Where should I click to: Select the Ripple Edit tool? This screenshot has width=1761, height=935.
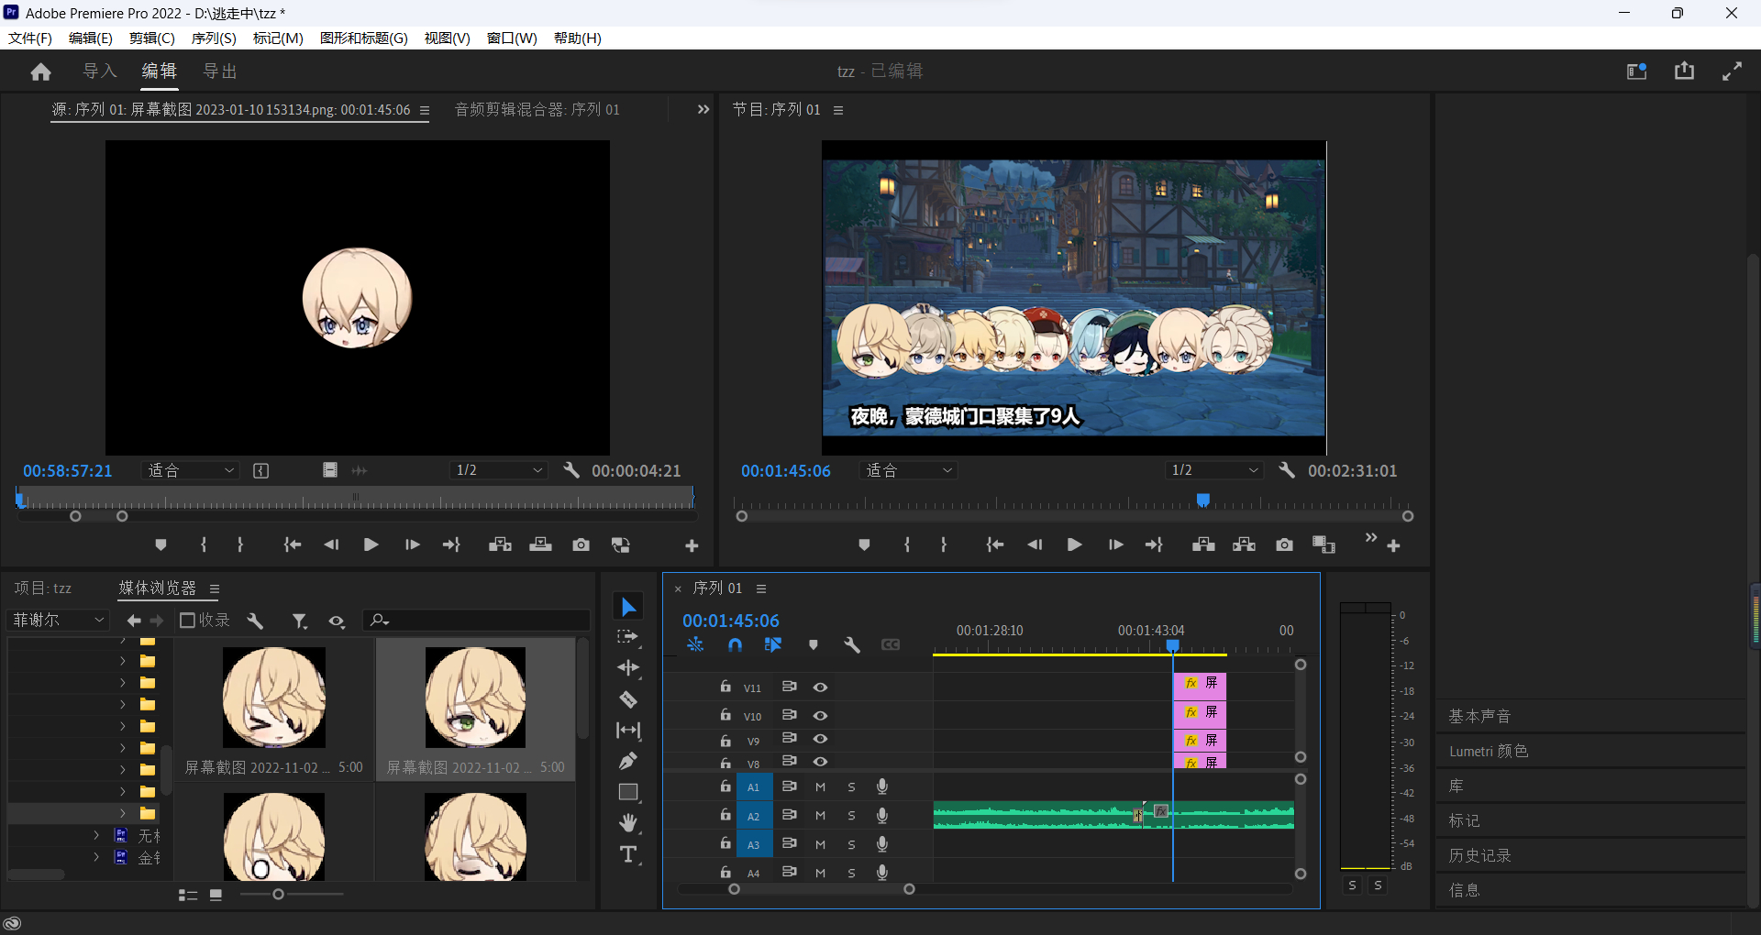pyautogui.click(x=628, y=667)
